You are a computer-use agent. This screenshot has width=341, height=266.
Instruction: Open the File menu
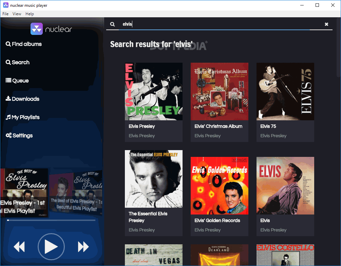pyautogui.click(x=5, y=14)
